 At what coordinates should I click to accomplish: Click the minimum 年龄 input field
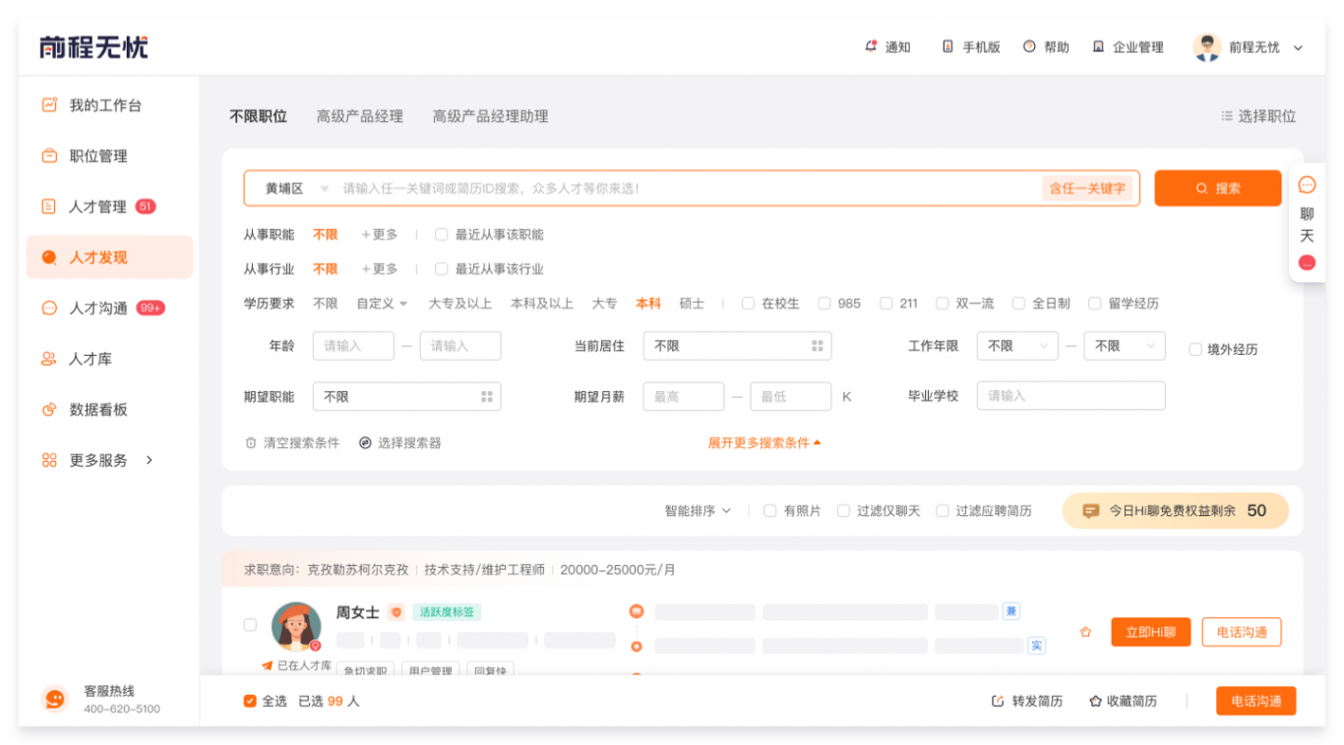coord(353,346)
